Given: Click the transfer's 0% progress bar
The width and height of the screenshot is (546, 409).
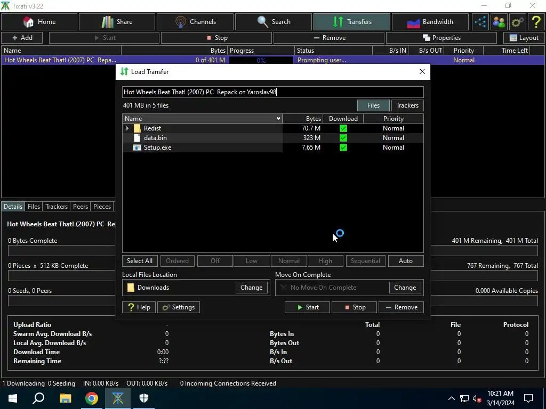Looking at the screenshot, I should (x=261, y=60).
